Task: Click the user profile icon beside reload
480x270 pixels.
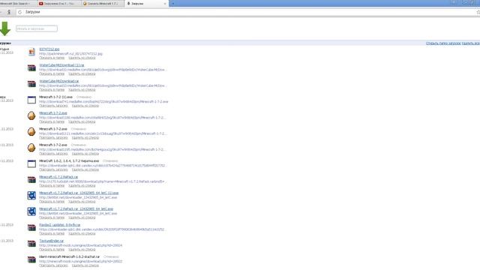Action: coord(9,12)
